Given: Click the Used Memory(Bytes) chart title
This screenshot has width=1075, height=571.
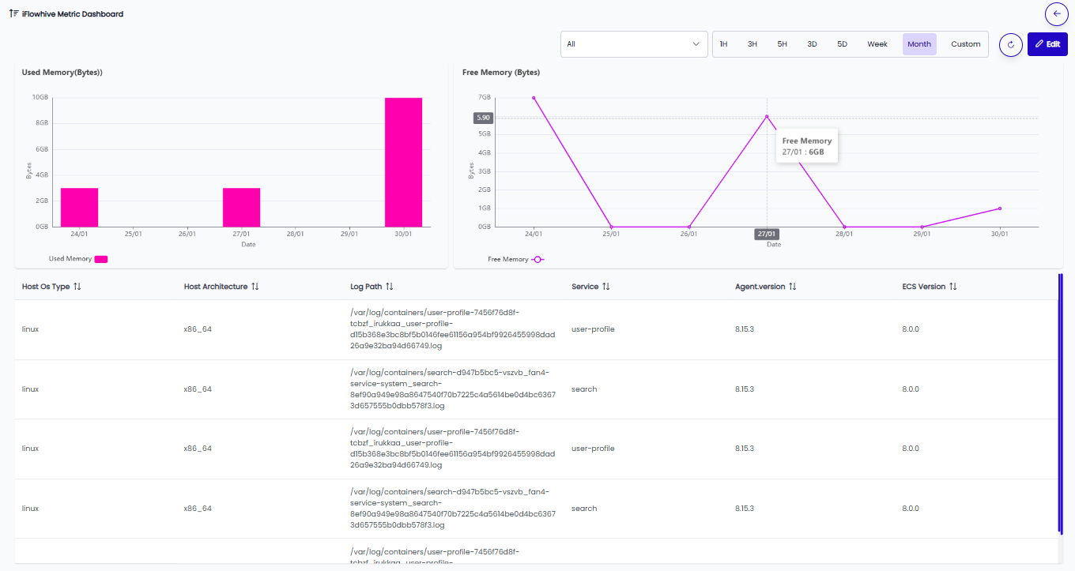Looking at the screenshot, I should pos(62,72).
